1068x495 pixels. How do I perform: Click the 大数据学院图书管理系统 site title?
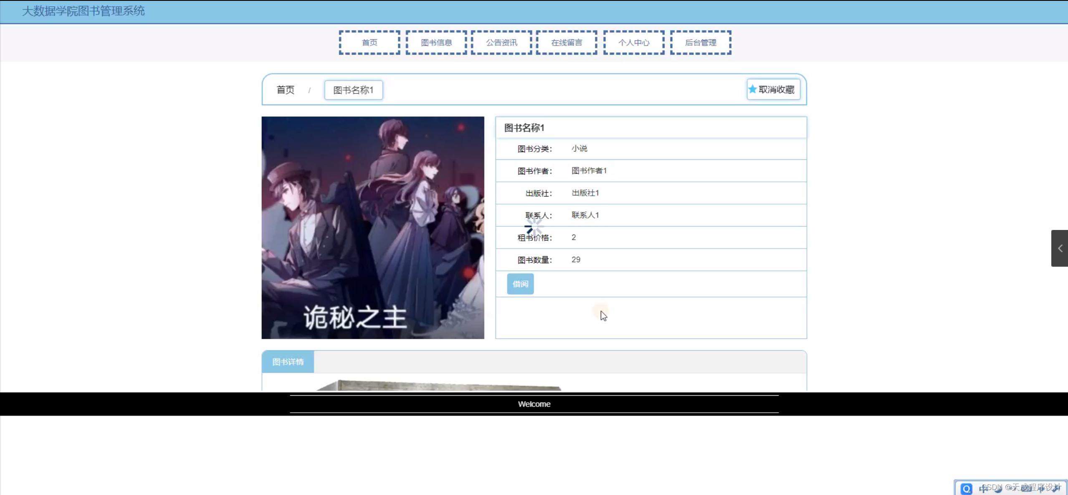[x=84, y=11]
